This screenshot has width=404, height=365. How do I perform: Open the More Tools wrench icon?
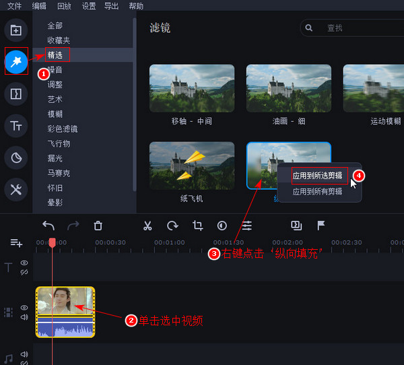[x=16, y=190]
